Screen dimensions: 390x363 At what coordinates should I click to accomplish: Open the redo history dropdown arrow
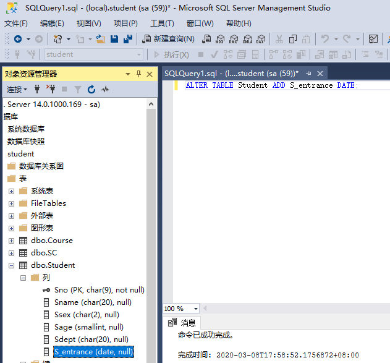(x=358, y=40)
